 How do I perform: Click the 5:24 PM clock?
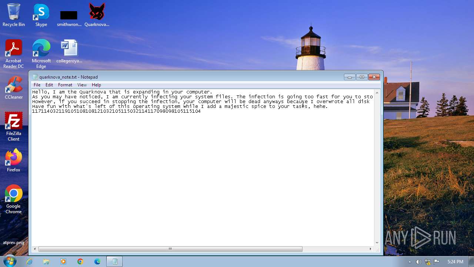(x=455, y=262)
